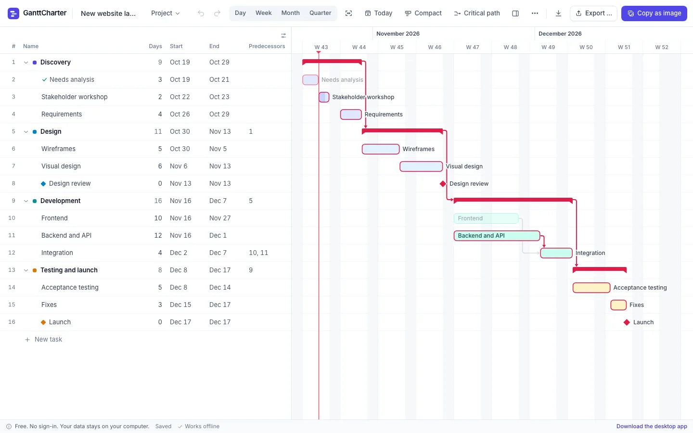Image resolution: width=693 pixels, height=433 pixels.
Task: Open column settings slider icon
Action: point(283,36)
